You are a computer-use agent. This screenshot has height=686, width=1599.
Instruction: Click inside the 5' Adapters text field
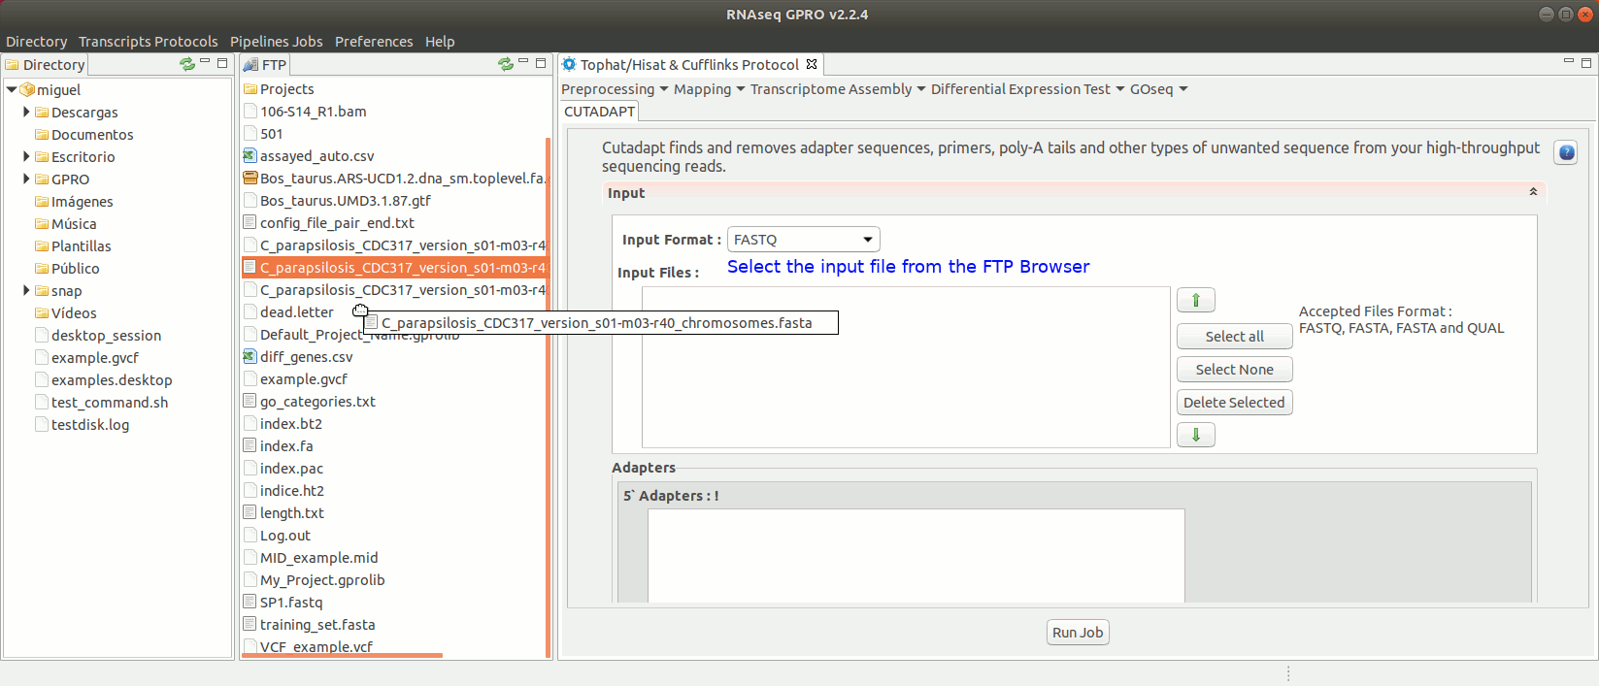[x=915, y=555]
